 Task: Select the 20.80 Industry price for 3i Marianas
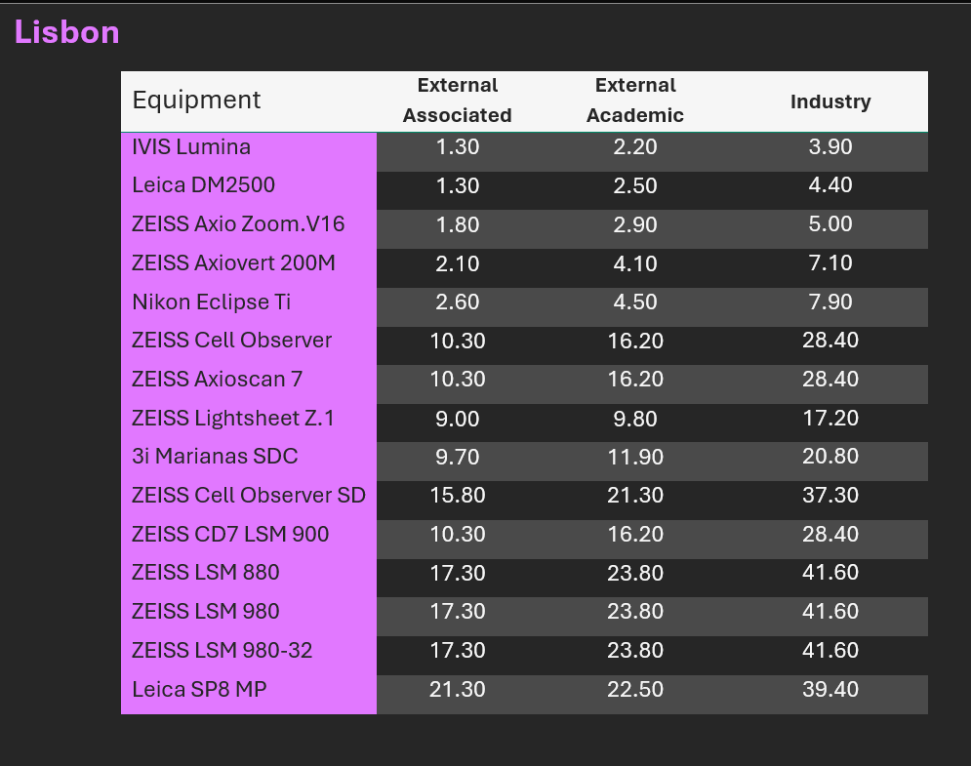click(829, 457)
